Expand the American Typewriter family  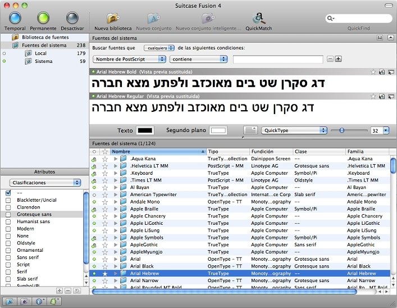point(116,194)
